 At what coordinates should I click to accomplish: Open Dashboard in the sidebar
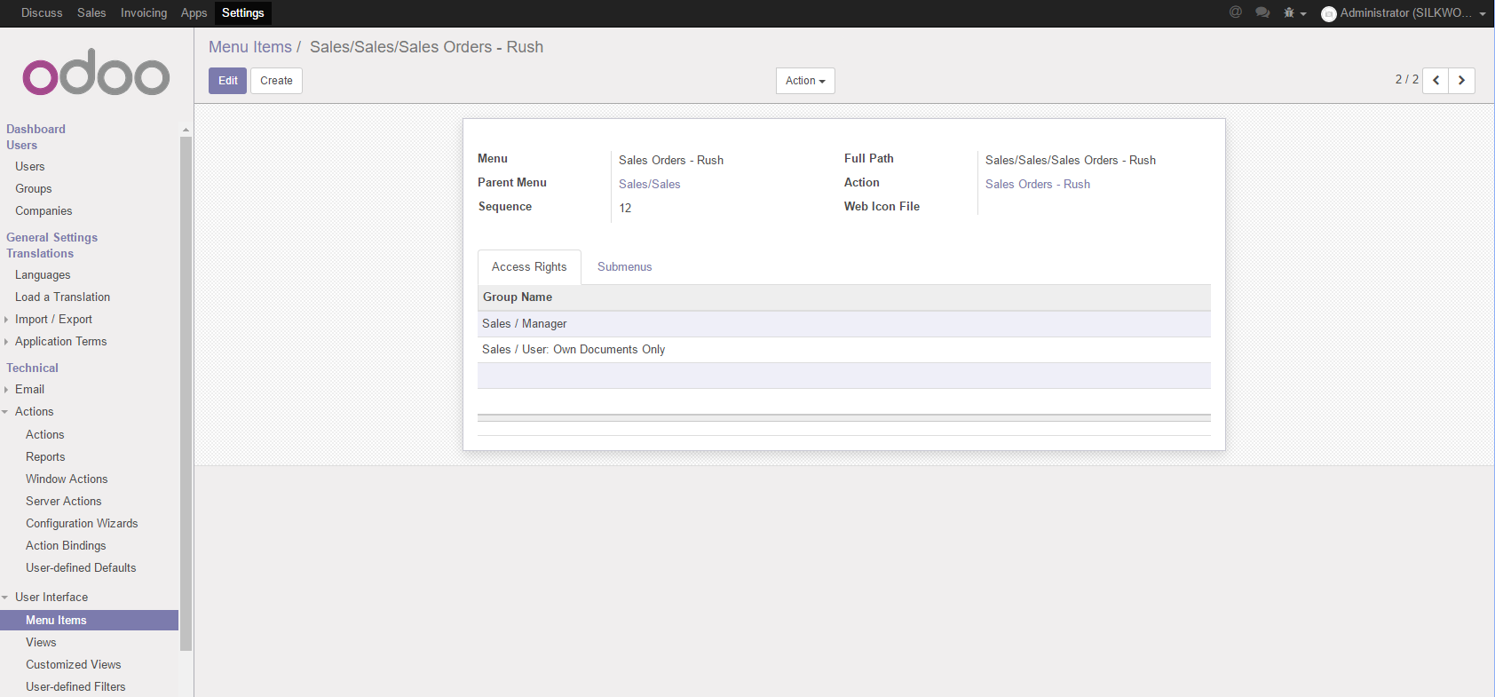pyautogui.click(x=36, y=130)
